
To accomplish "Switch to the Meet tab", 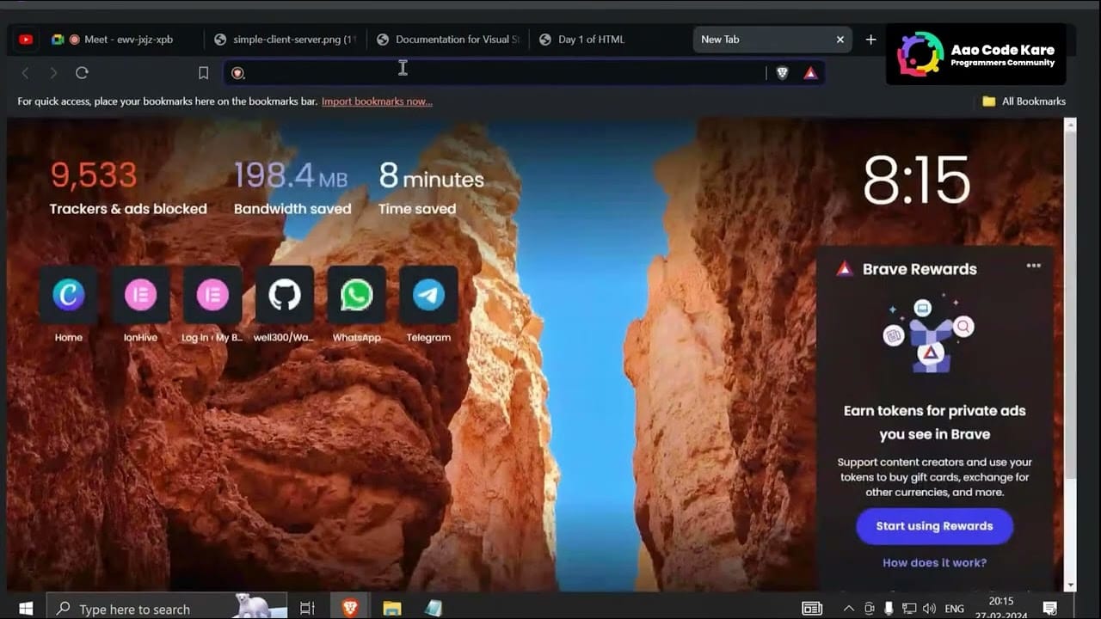I will [128, 40].
